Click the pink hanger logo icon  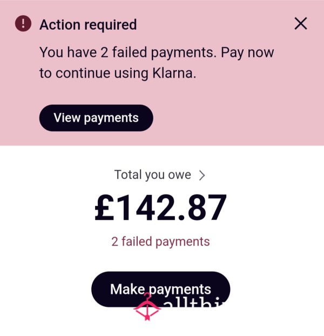point(147,307)
